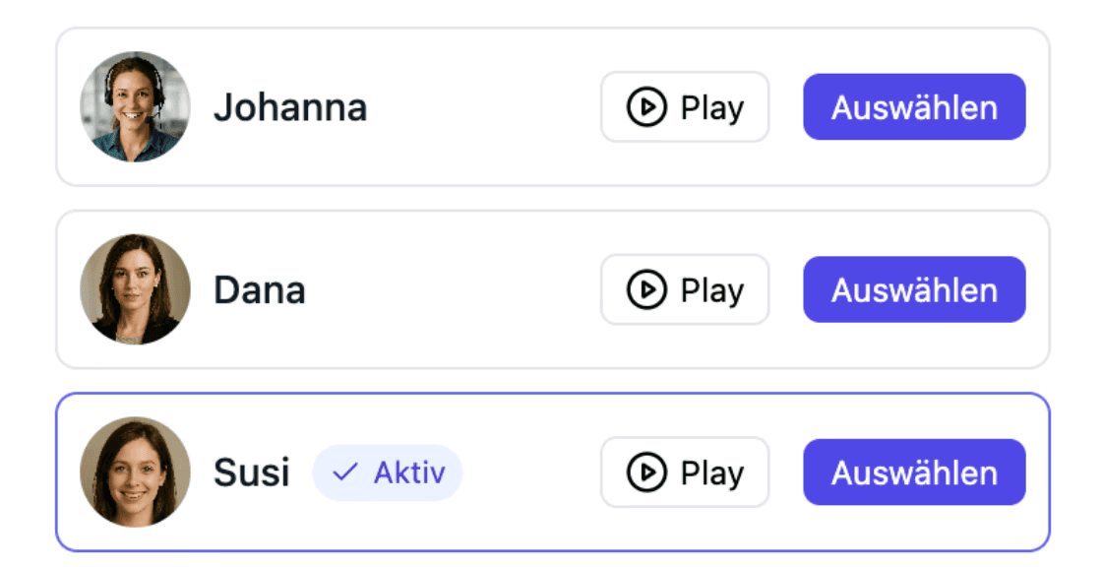Viewport: 1102px width, 567px height.
Task: Select Johanna with the Auswählen button
Action: pos(914,107)
